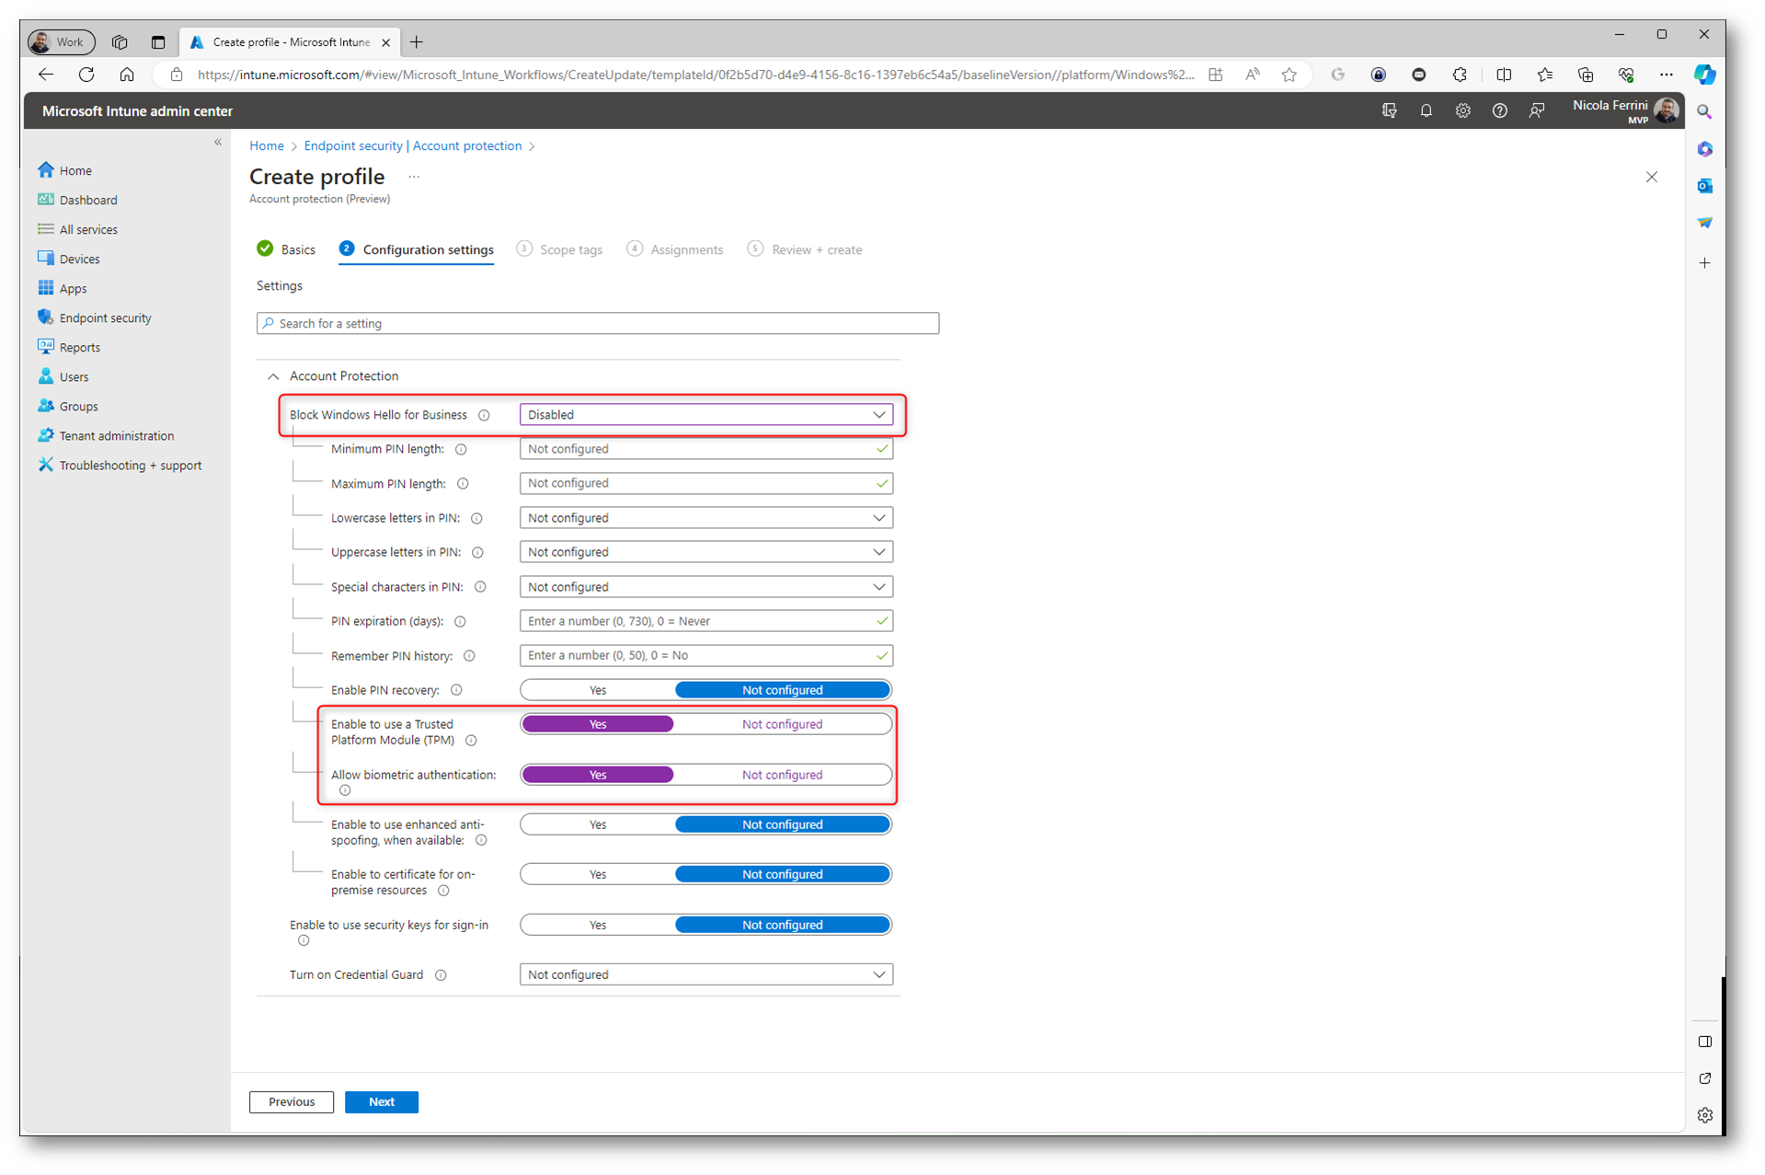Image resolution: width=1765 pixels, height=1175 pixels.
Task: Click the ellipsis next to Create profile
Action: coord(414,177)
